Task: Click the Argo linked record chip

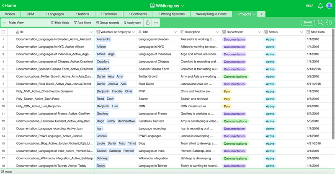Action: [x=111, y=54]
